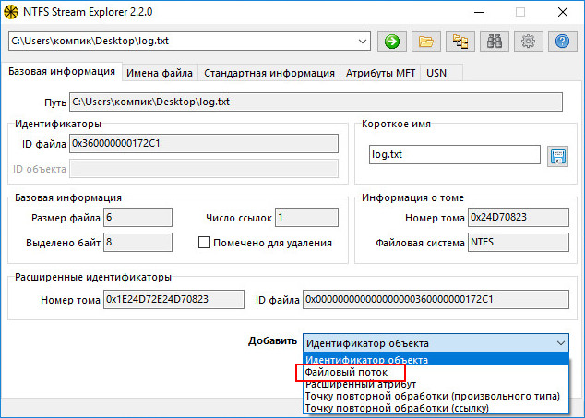Collapse the Добавить dropdown arrow
The width and height of the screenshot is (585, 418).
coord(561,343)
